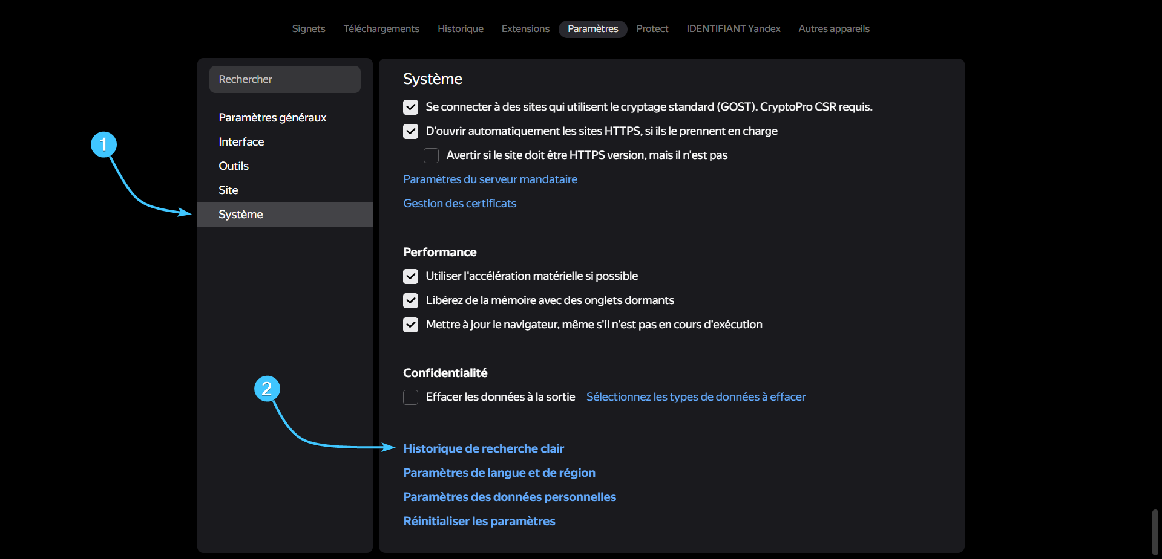1162x559 pixels.
Task: Toggle free memory with dormant tabs
Action: [x=411, y=300]
